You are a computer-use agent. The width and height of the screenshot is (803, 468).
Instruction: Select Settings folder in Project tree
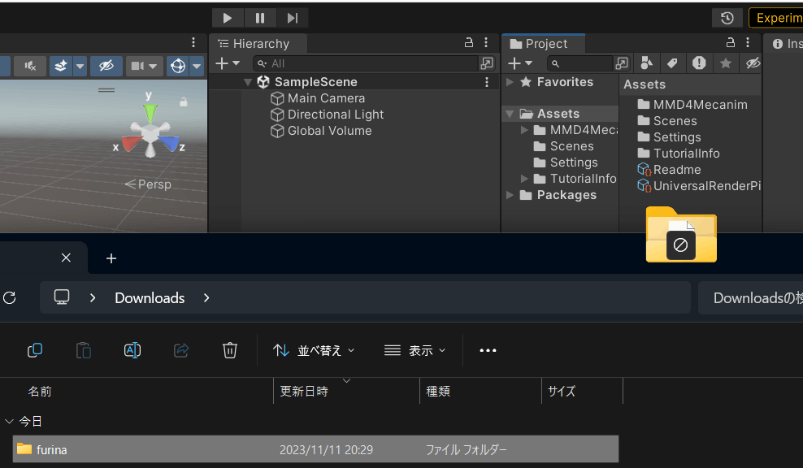(566, 162)
